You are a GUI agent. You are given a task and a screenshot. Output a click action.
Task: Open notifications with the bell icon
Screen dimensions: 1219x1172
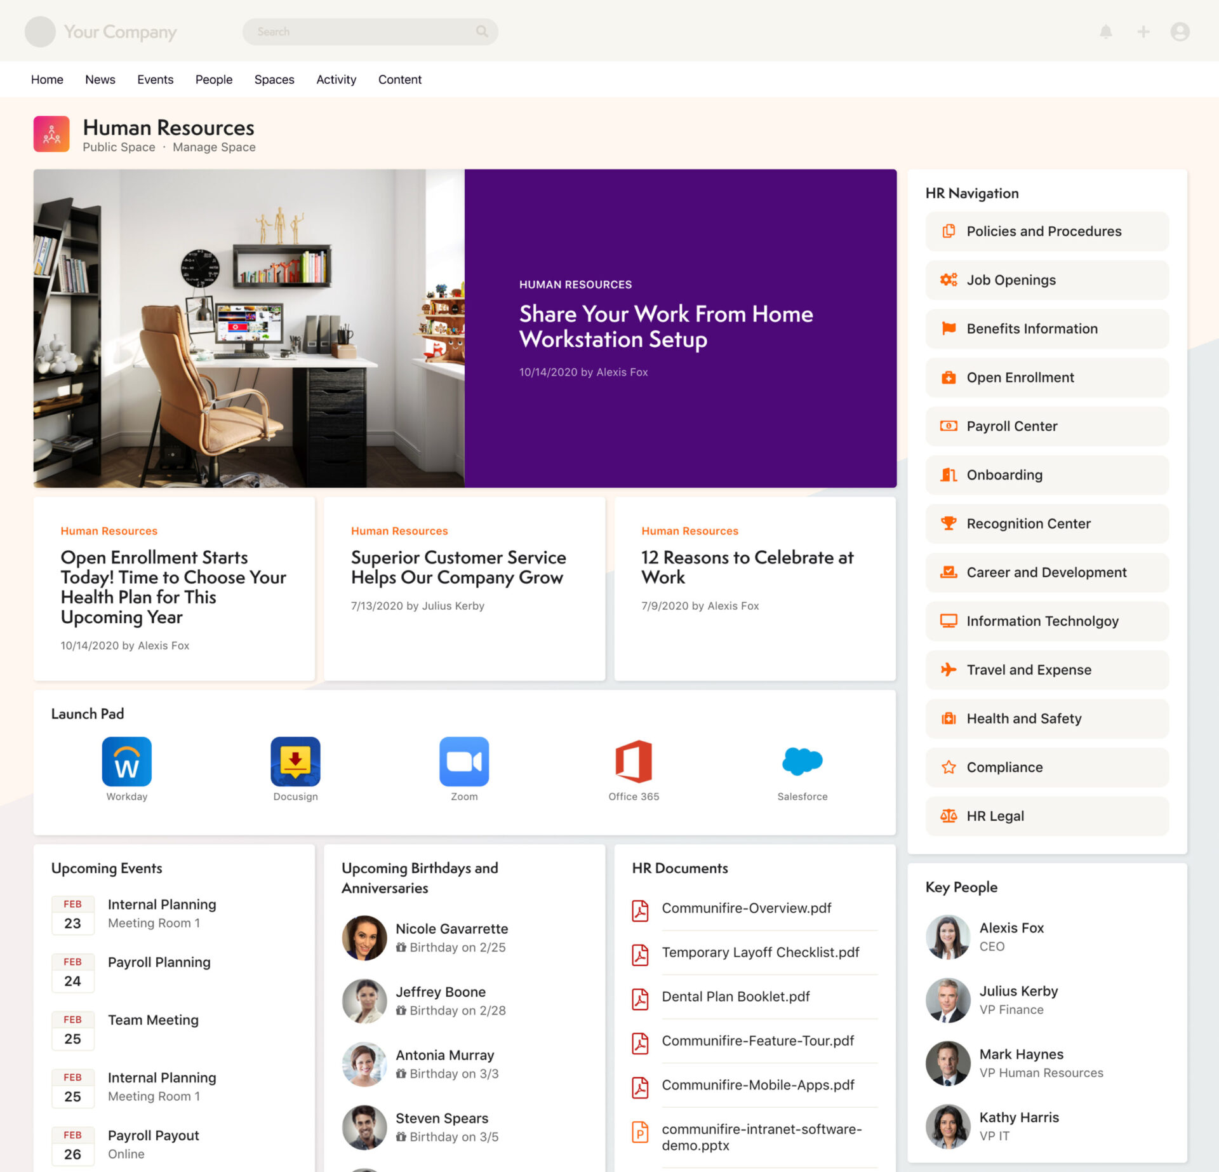(1106, 31)
